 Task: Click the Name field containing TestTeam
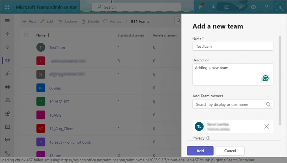[233, 46]
